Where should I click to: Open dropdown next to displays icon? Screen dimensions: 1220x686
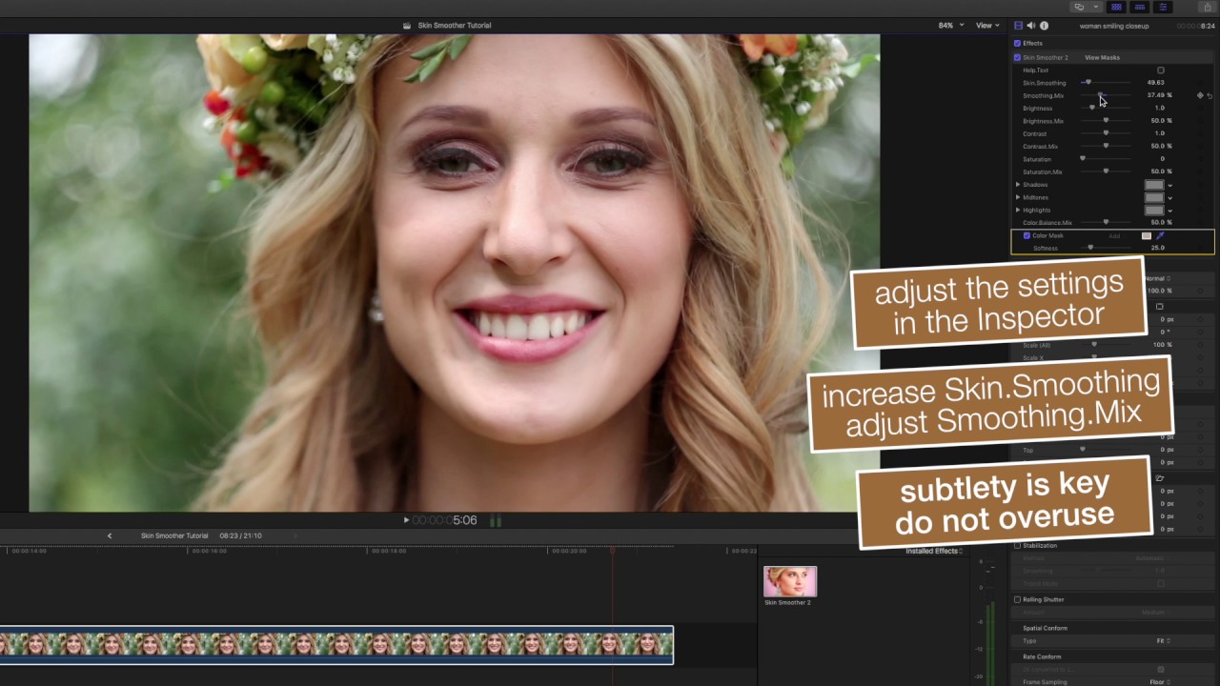click(x=1095, y=7)
